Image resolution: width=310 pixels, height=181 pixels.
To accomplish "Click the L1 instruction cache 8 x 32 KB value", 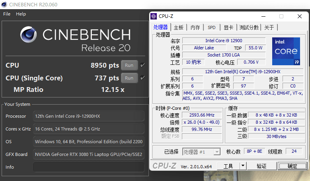I will click(x=277, y=122).
